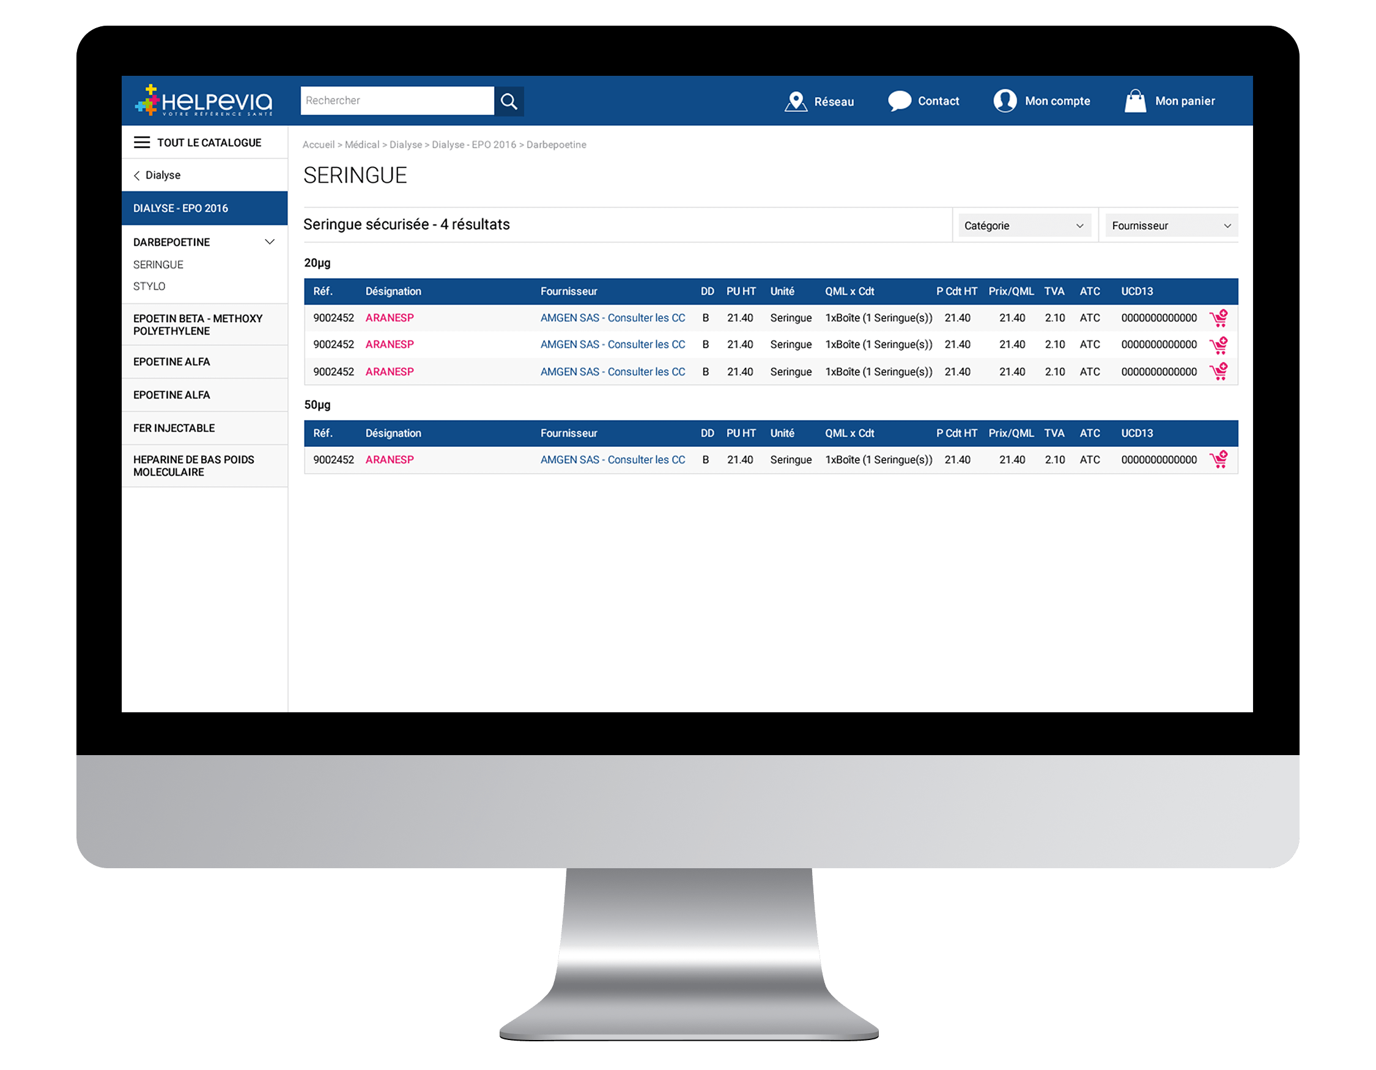1376x1070 pixels.
Task: Click the Contact label in header
Action: point(938,101)
